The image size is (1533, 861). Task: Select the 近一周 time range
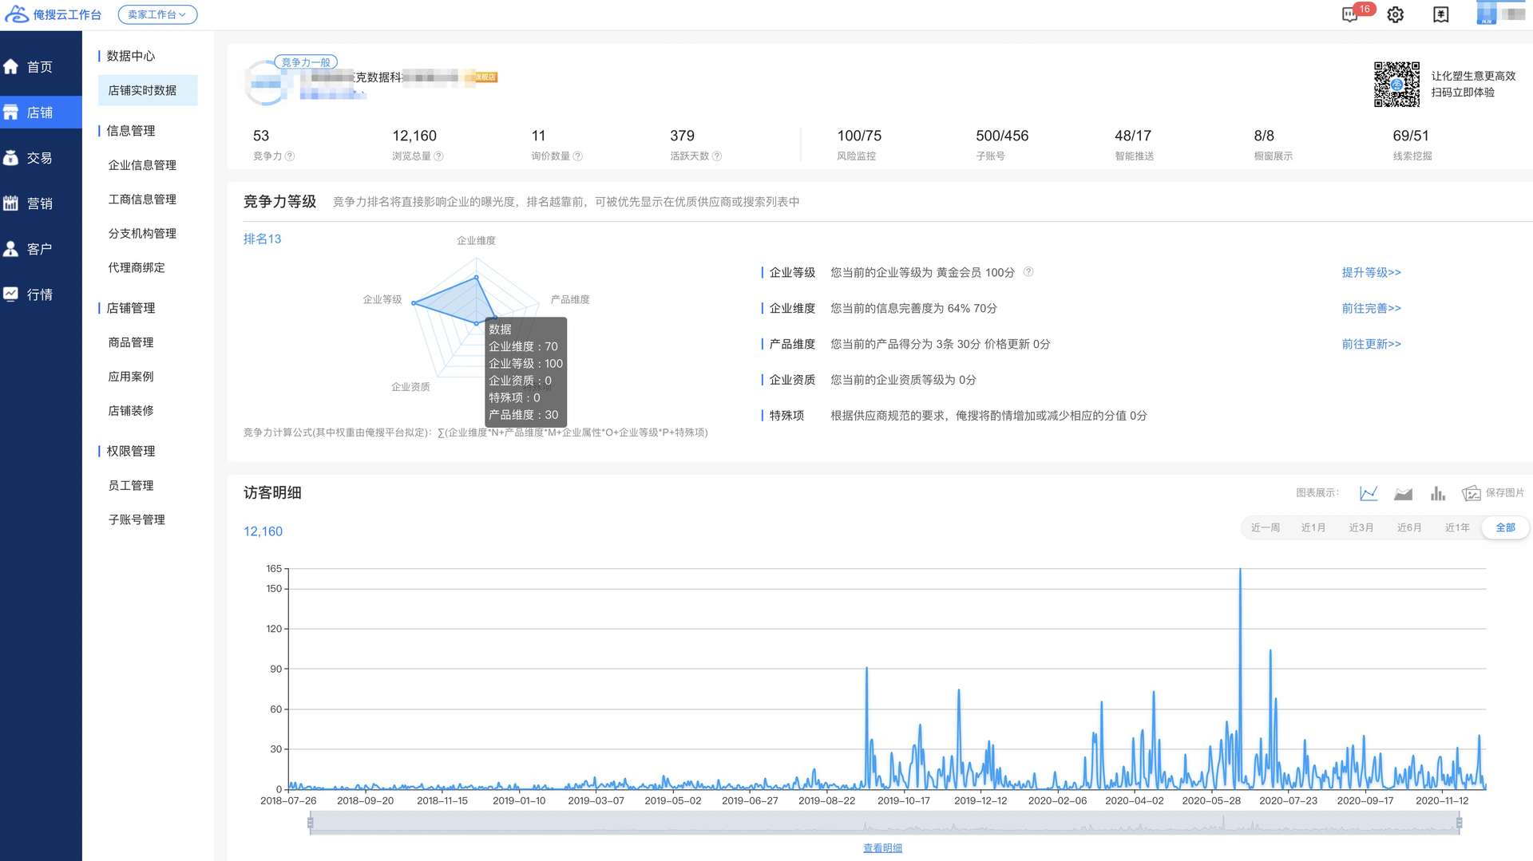click(x=1265, y=527)
